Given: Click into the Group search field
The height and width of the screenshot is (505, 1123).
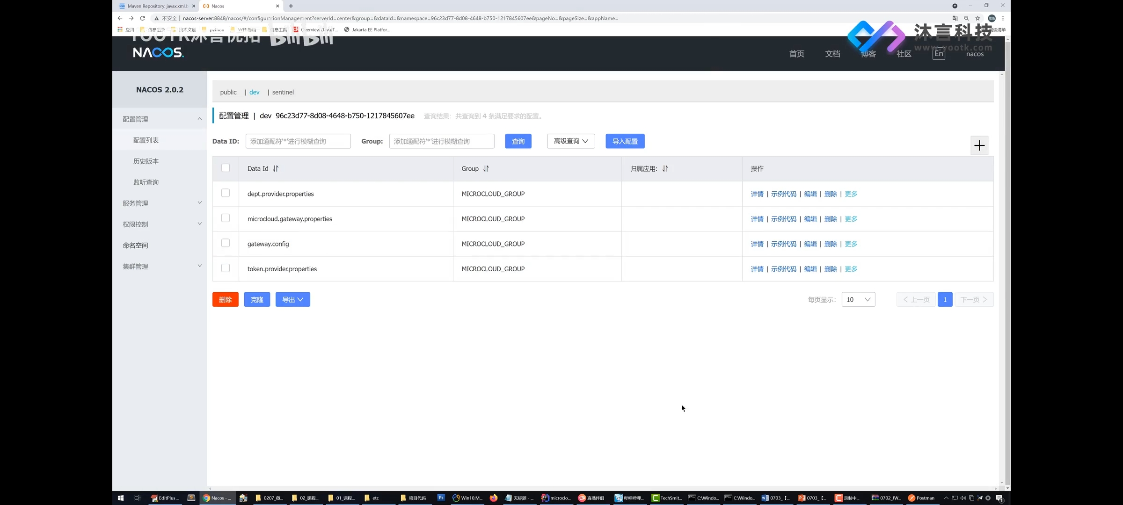Looking at the screenshot, I should click(x=442, y=141).
